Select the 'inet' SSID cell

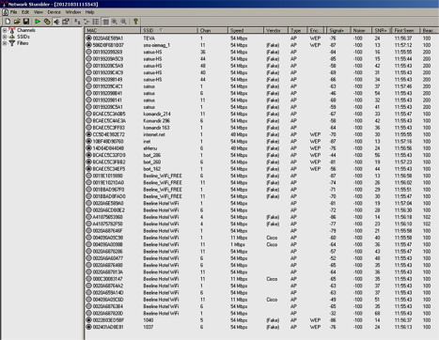coord(147,142)
